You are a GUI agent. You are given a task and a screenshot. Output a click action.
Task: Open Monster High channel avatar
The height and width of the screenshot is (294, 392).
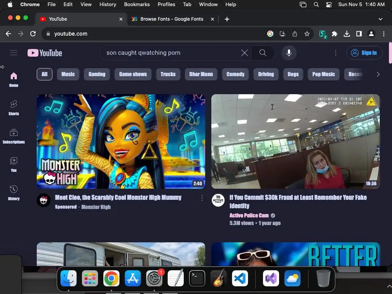point(44,200)
